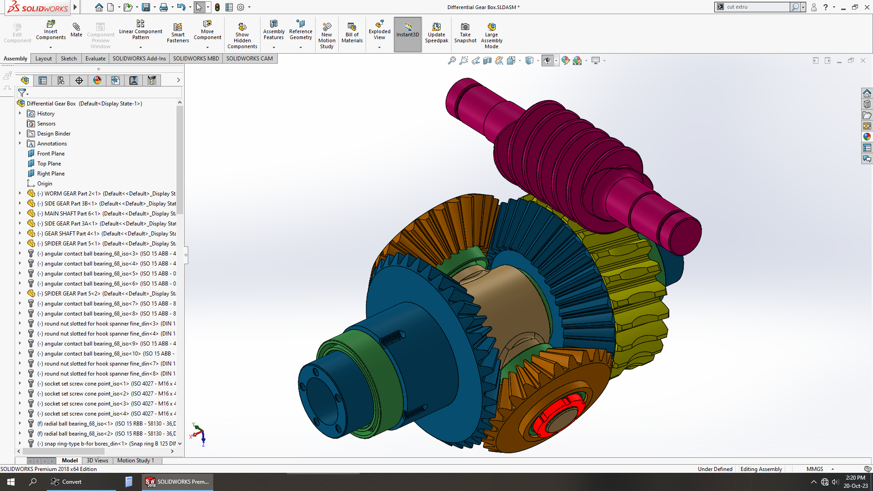Click the Previous View icon
The image size is (873, 491).
point(476,60)
